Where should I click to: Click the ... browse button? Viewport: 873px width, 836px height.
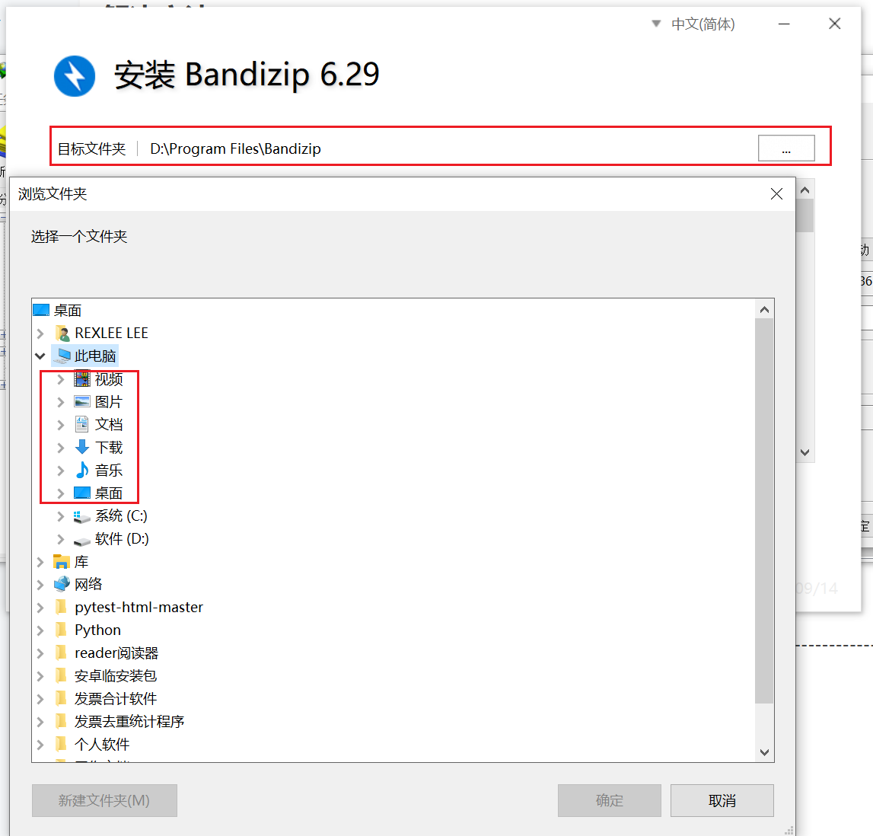[786, 148]
